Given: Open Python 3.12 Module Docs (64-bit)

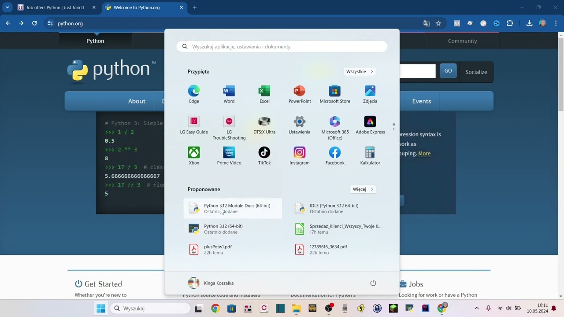Looking at the screenshot, I should click(x=233, y=208).
